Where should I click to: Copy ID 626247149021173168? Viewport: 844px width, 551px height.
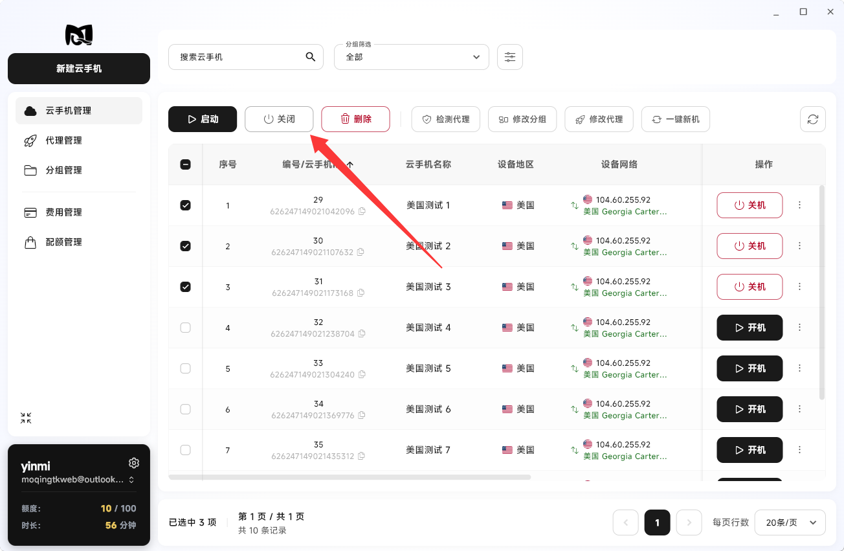(361, 293)
